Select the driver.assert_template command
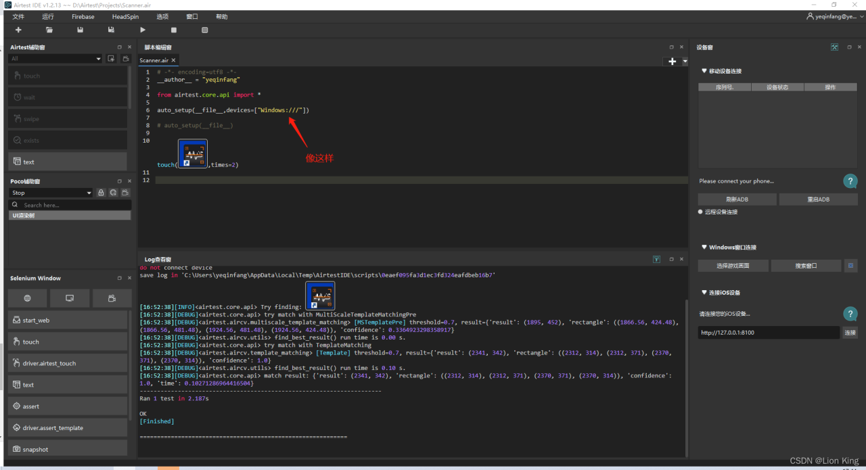The width and height of the screenshot is (866, 470). 68,427
